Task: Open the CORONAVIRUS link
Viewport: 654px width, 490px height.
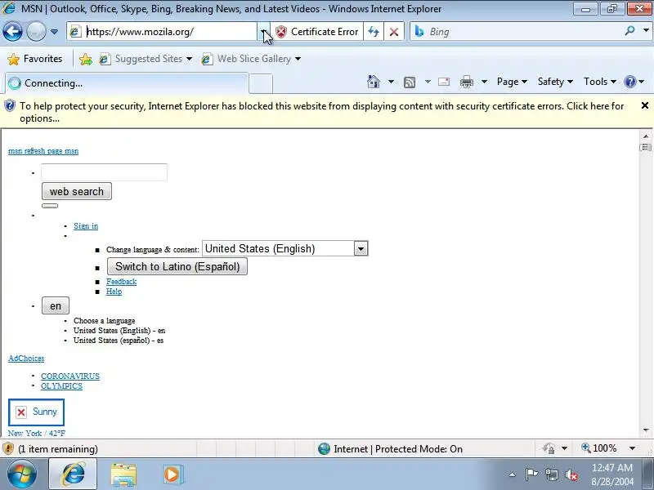Action: tap(70, 376)
